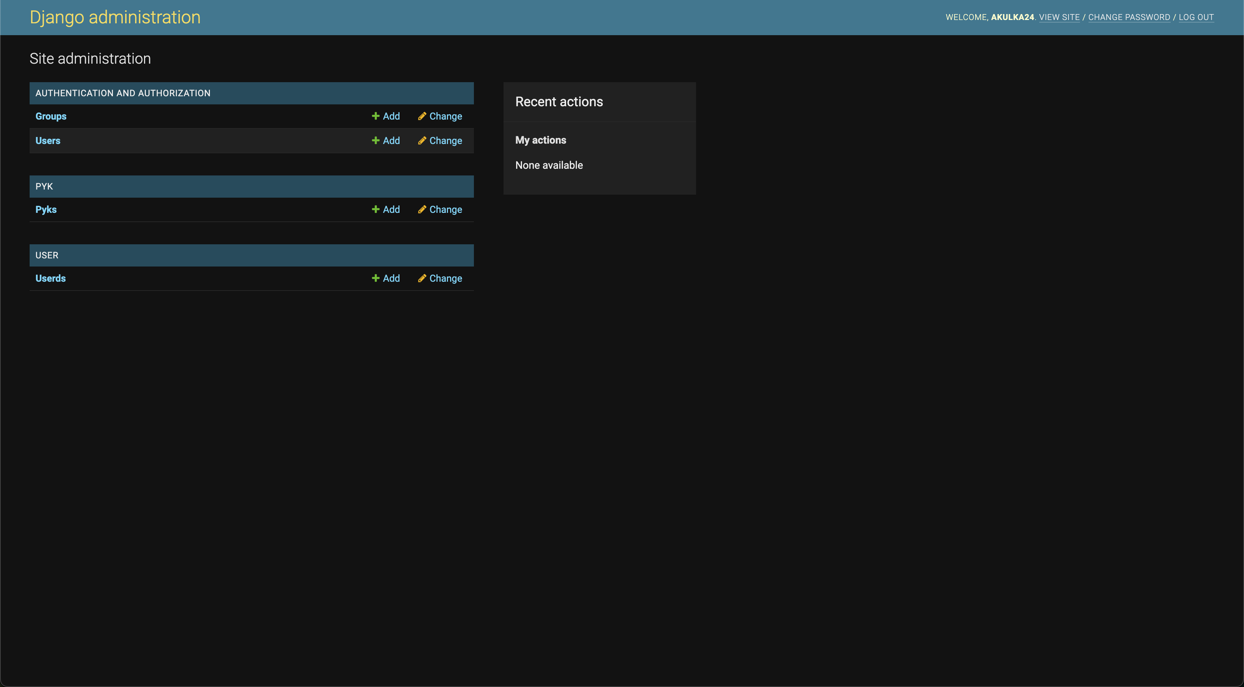Click the pencil icon for Pyks
The width and height of the screenshot is (1244, 687).
point(422,209)
